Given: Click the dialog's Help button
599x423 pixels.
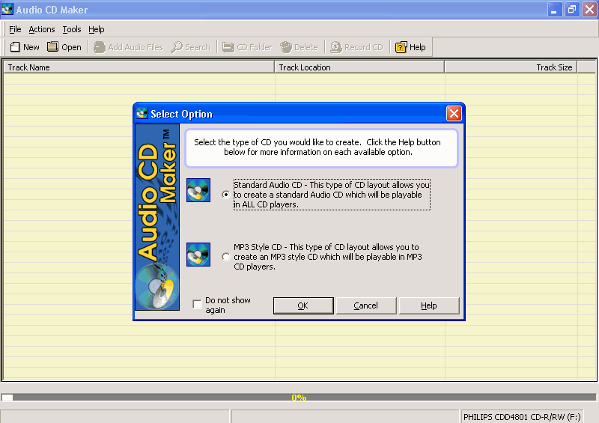Looking at the screenshot, I should coord(429,305).
